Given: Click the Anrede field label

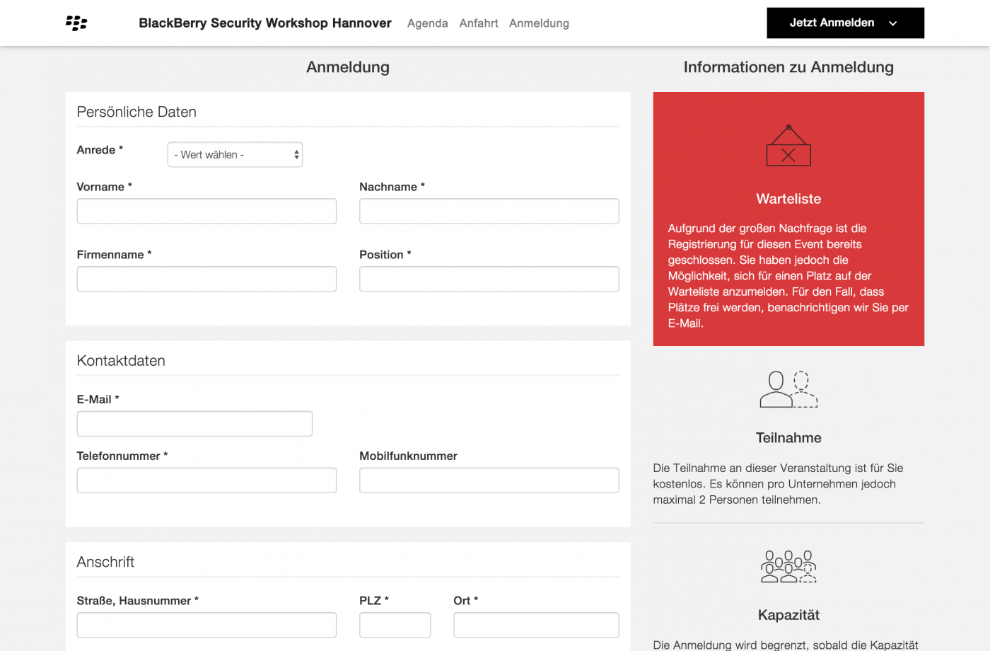Looking at the screenshot, I should click(x=100, y=150).
